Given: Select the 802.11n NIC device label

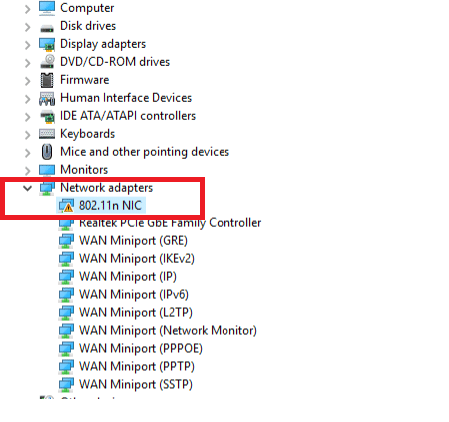Looking at the screenshot, I should click(110, 206).
